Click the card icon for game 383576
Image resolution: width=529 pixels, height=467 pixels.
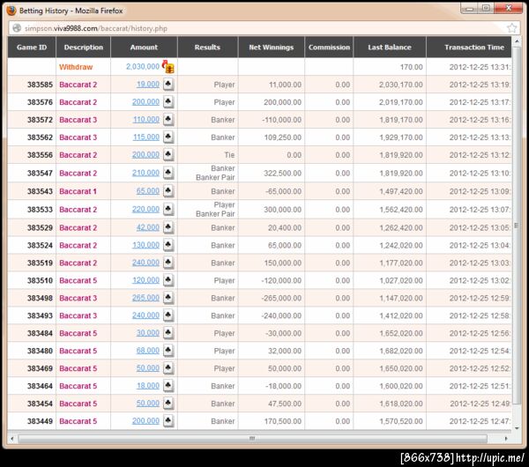(x=168, y=101)
